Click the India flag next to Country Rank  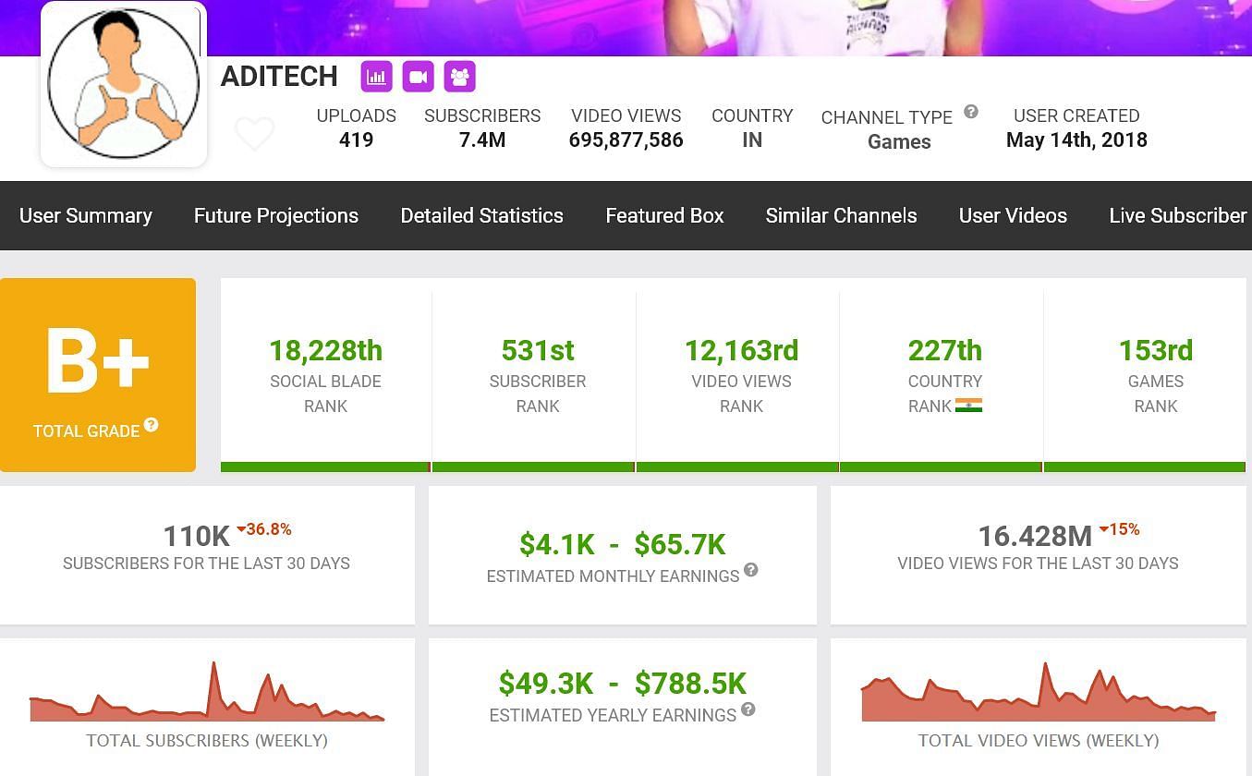[968, 406]
